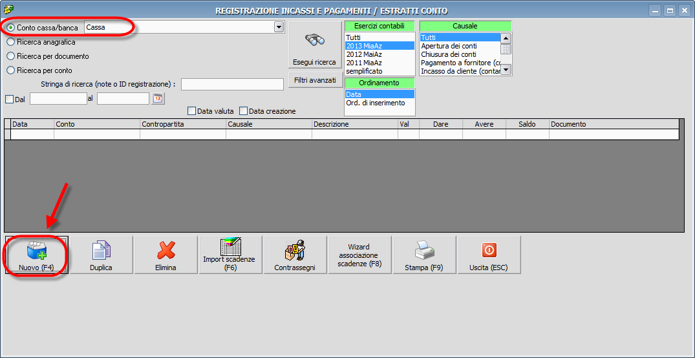Select Apertura dei conti causale
Image resolution: width=695 pixels, height=358 pixels.
tap(460, 46)
